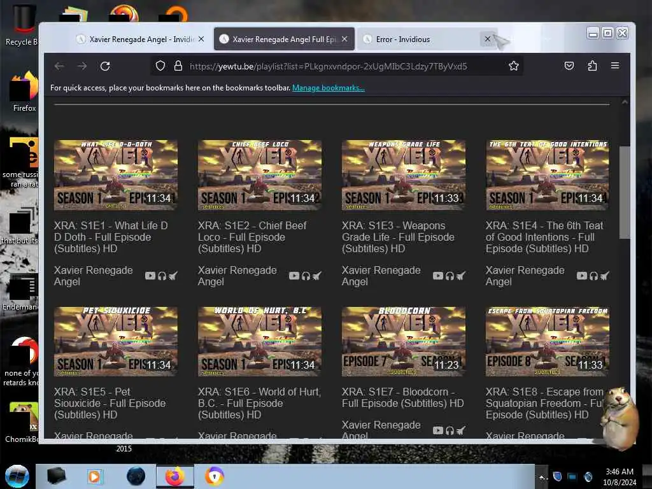Screen dimensions: 652x489
Task: Click the switch instance icon for S1E1
Action: [173, 276]
